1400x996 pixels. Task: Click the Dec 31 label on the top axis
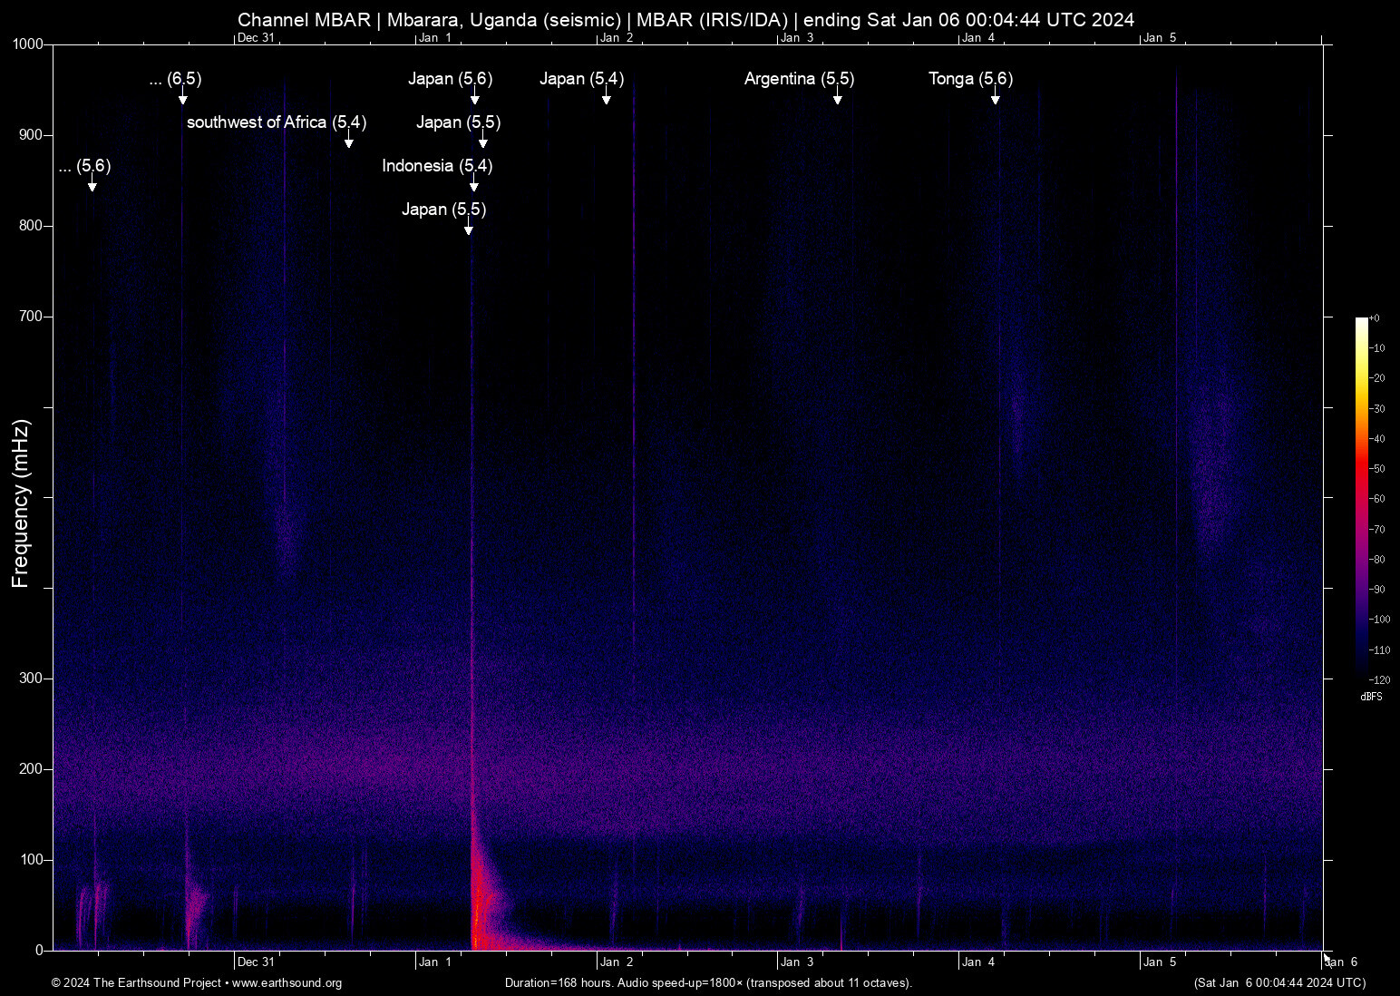pyautogui.click(x=255, y=37)
